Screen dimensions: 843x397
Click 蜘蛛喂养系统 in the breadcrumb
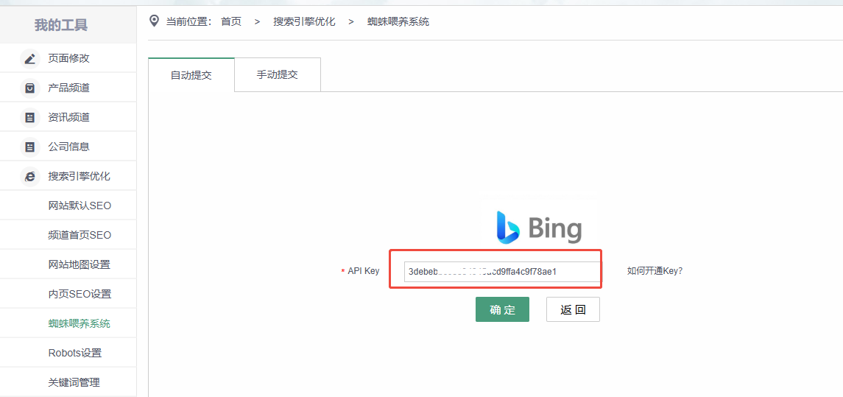coord(398,22)
